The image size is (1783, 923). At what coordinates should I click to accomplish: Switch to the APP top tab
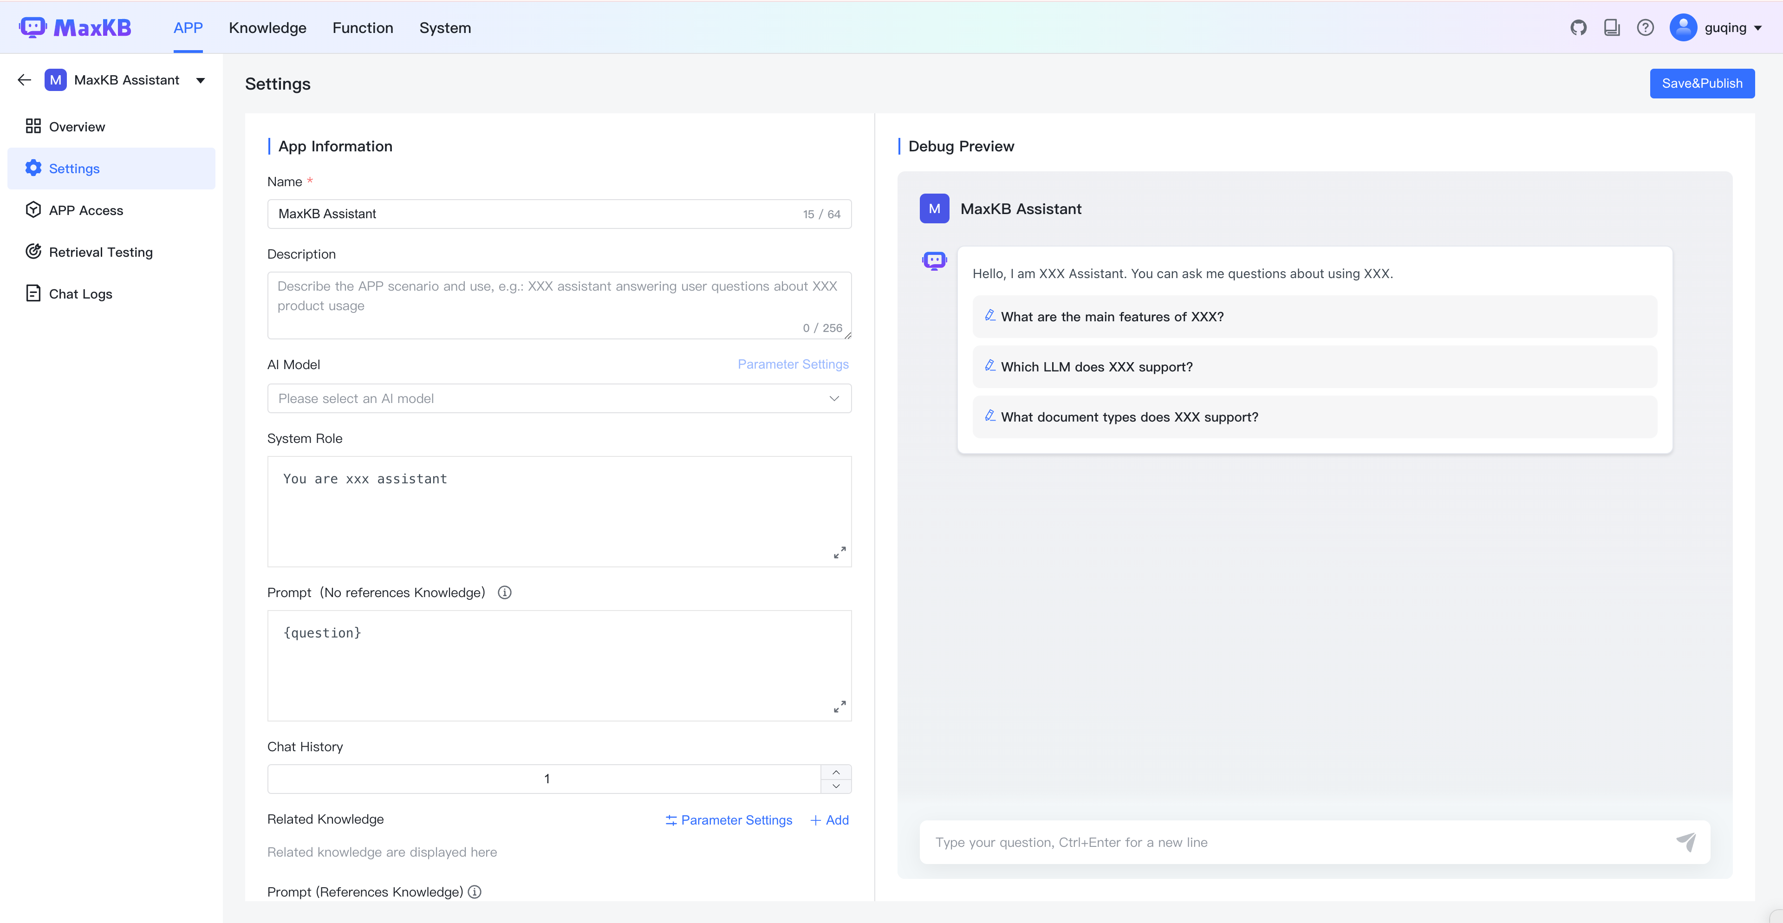[188, 28]
